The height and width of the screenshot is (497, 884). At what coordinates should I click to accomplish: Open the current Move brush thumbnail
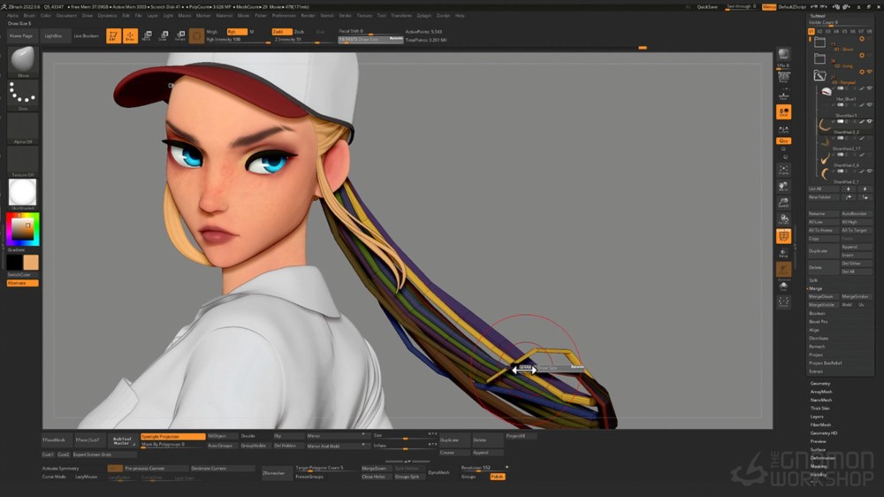coord(23,61)
